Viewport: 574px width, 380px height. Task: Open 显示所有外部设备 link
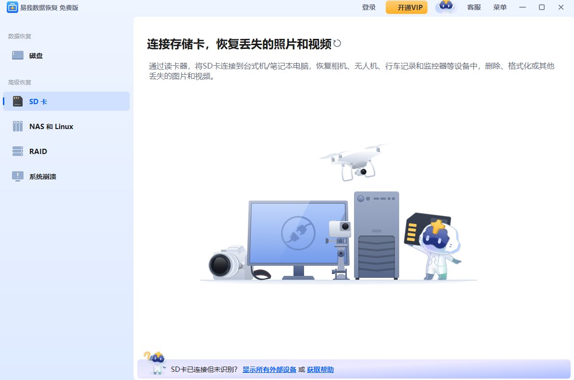tap(269, 369)
